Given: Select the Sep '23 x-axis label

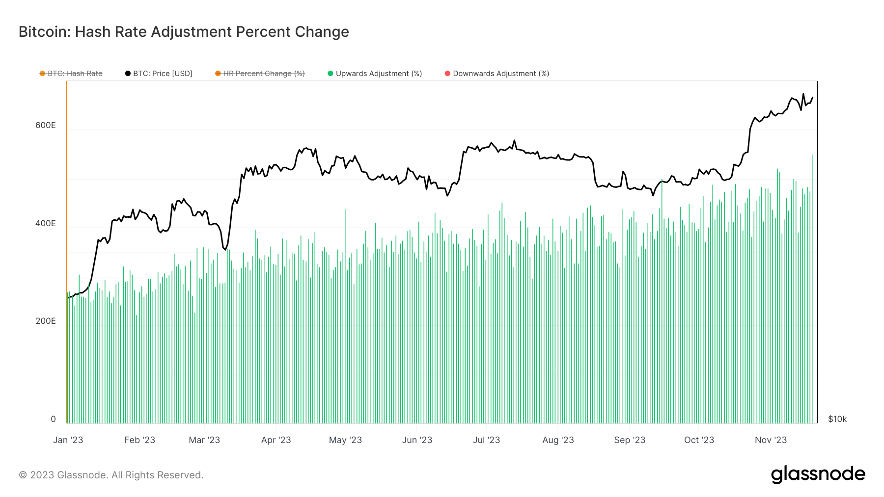Looking at the screenshot, I should pyautogui.click(x=630, y=440).
